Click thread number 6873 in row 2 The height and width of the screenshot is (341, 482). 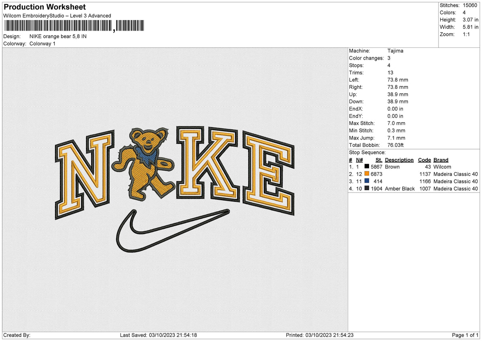click(376, 174)
